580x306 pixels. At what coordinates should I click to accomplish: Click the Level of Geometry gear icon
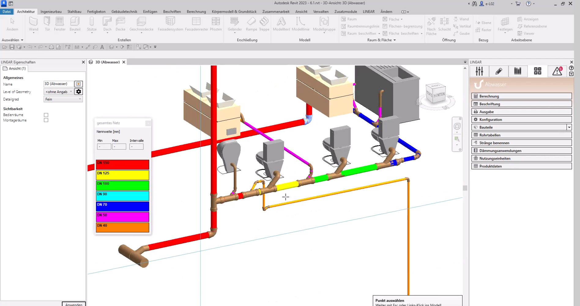coord(79,91)
